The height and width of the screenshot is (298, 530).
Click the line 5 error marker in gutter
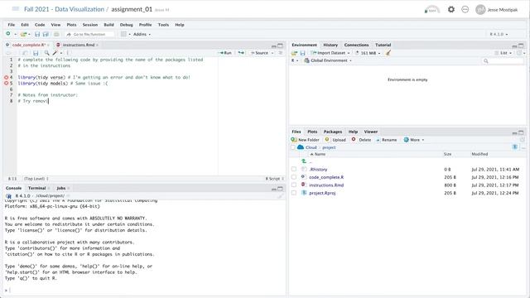tap(6, 83)
